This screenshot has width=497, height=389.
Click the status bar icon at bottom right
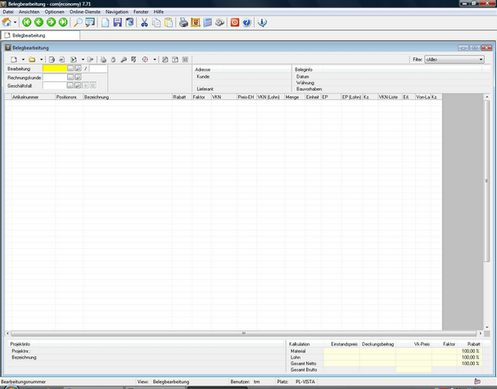(x=477, y=382)
